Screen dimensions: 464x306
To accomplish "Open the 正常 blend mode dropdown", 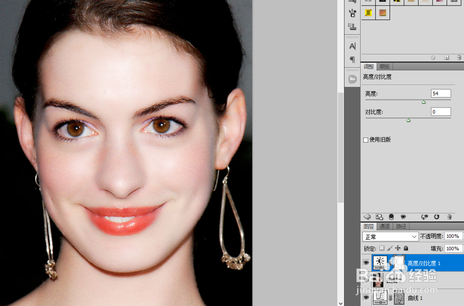I will pyautogui.click(x=390, y=236).
